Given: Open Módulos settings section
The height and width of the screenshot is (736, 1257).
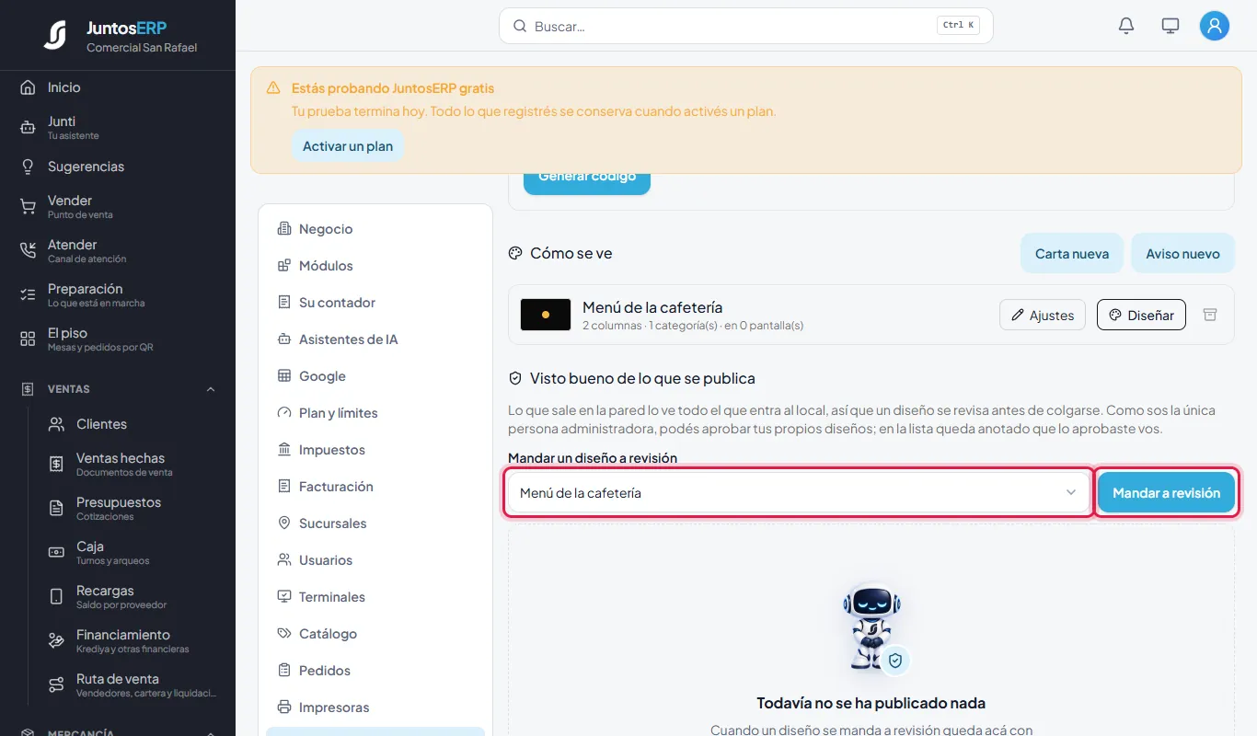Looking at the screenshot, I should [375, 266].
